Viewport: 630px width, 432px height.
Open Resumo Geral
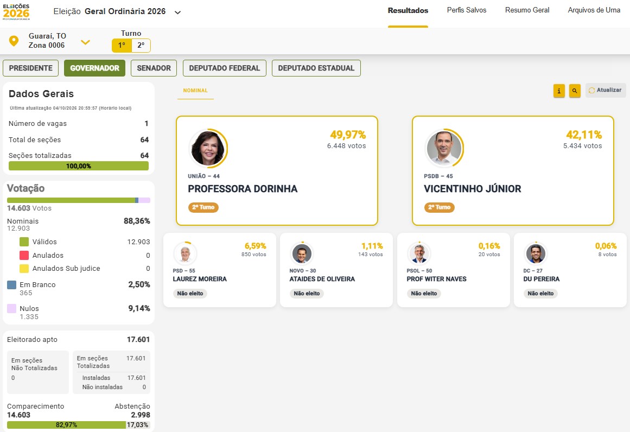[x=527, y=10]
